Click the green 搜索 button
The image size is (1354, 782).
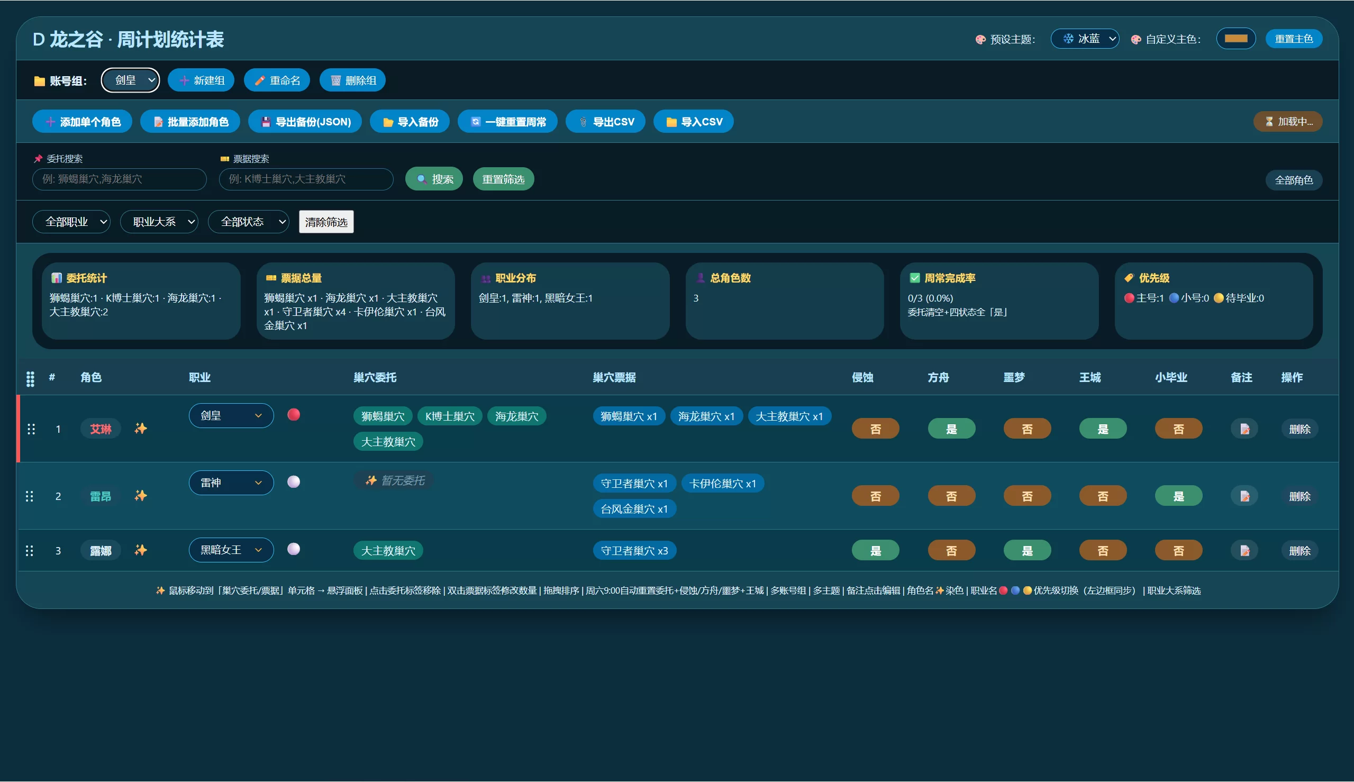[x=434, y=179]
